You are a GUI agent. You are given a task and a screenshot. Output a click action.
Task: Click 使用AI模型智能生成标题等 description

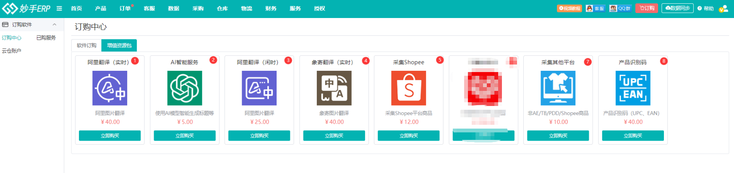pos(185,113)
